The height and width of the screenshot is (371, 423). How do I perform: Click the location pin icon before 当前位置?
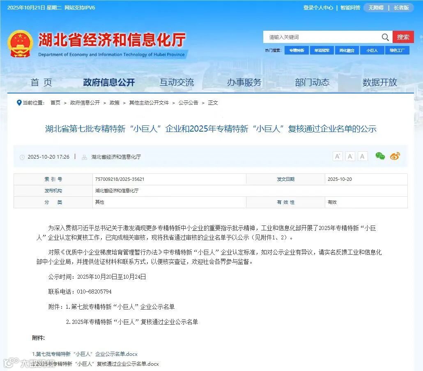click(19, 103)
